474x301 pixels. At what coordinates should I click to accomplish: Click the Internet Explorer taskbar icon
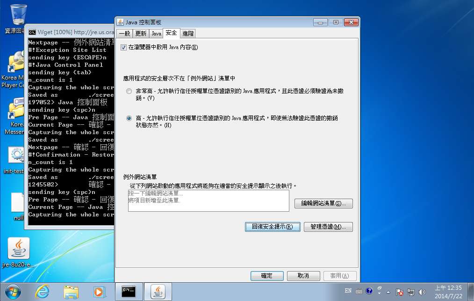pyautogui.click(x=42, y=292)
